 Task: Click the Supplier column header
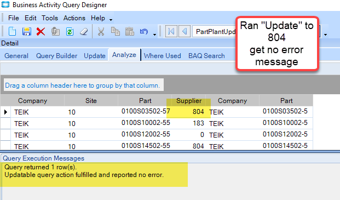189,101
